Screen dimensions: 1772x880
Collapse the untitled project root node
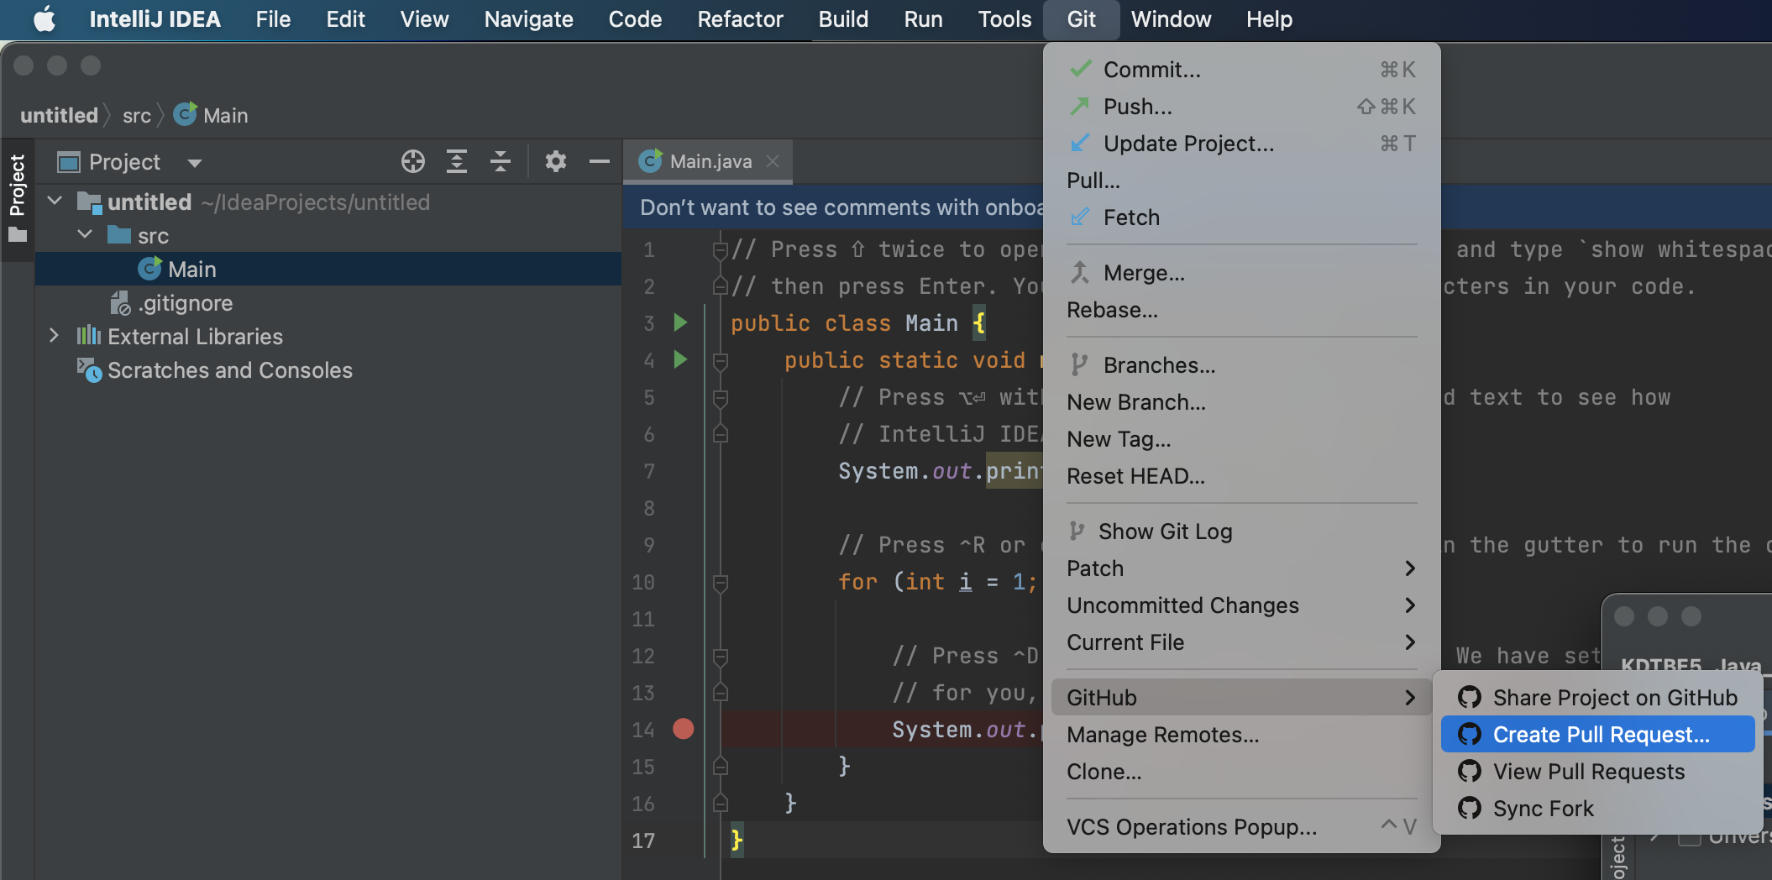point(55,202)
